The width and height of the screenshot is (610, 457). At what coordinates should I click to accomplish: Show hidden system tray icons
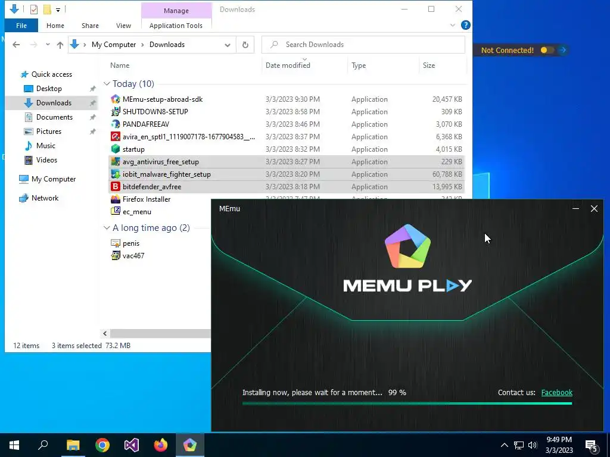504,445
